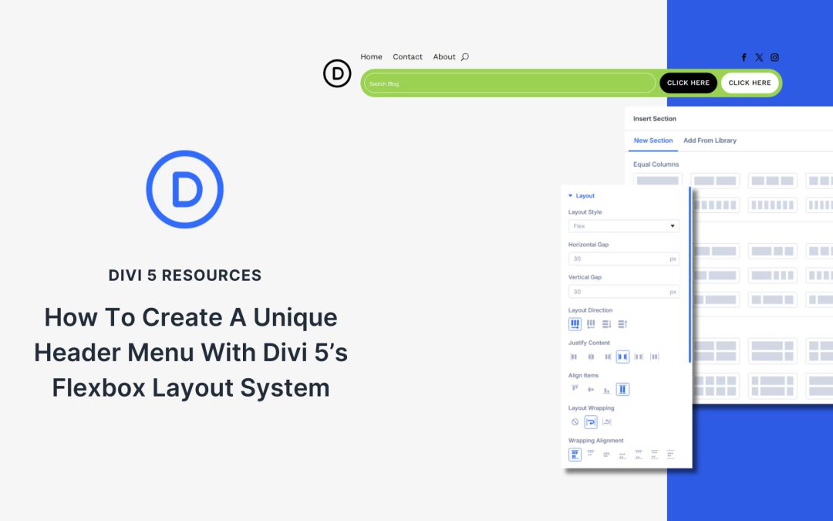Select the column layout direction icon

607,323
